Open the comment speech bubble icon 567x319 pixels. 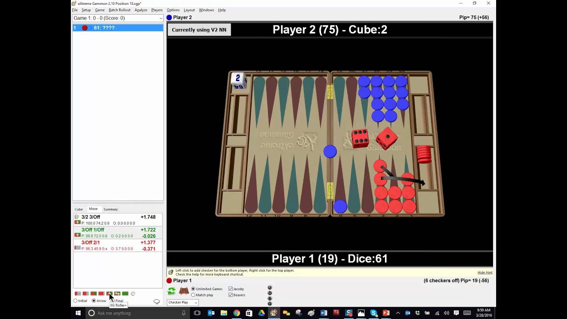coord(156,302)
